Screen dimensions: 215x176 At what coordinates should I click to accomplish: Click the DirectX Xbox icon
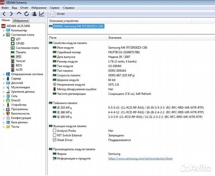pos(8,100)
